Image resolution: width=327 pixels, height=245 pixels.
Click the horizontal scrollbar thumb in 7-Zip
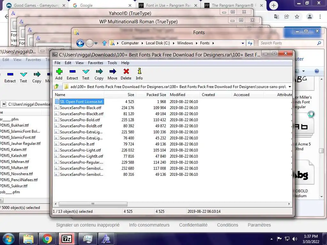pyautogui.click(x=93, y=204)
